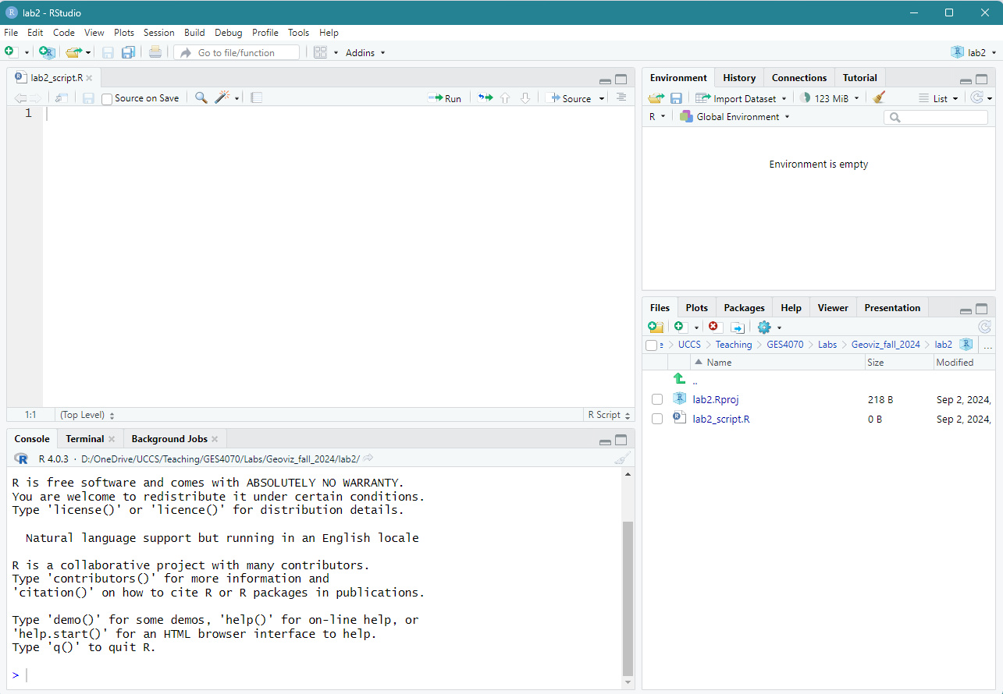This screenshot has height=694, width=1003.
Task: Open the (Top Level) scope dropdown
Action: pos(87,415)
